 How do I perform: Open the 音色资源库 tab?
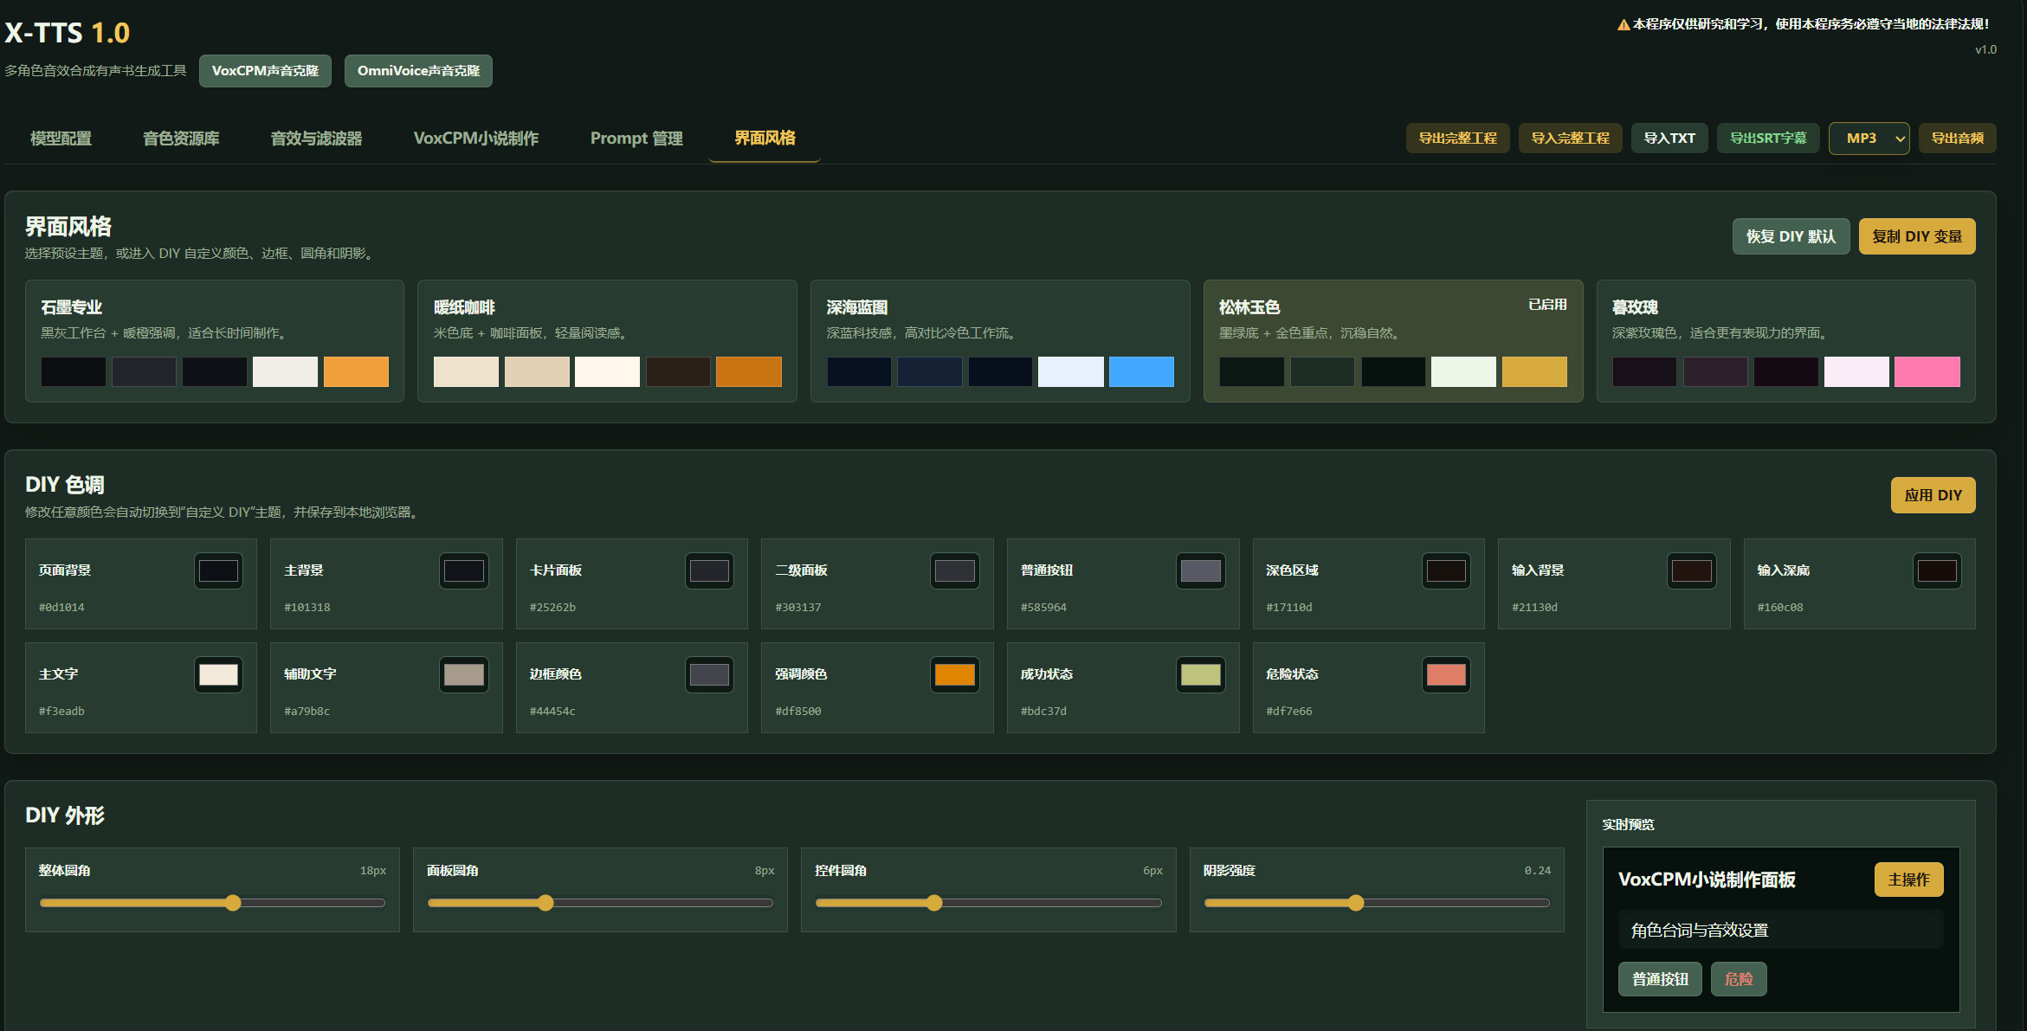point(180,139)
